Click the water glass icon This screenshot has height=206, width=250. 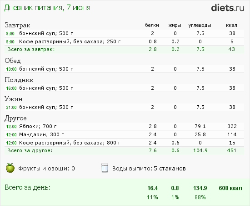pos(105,168)
